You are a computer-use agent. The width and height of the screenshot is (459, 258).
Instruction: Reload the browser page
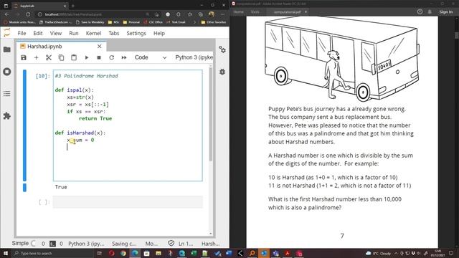28,14
